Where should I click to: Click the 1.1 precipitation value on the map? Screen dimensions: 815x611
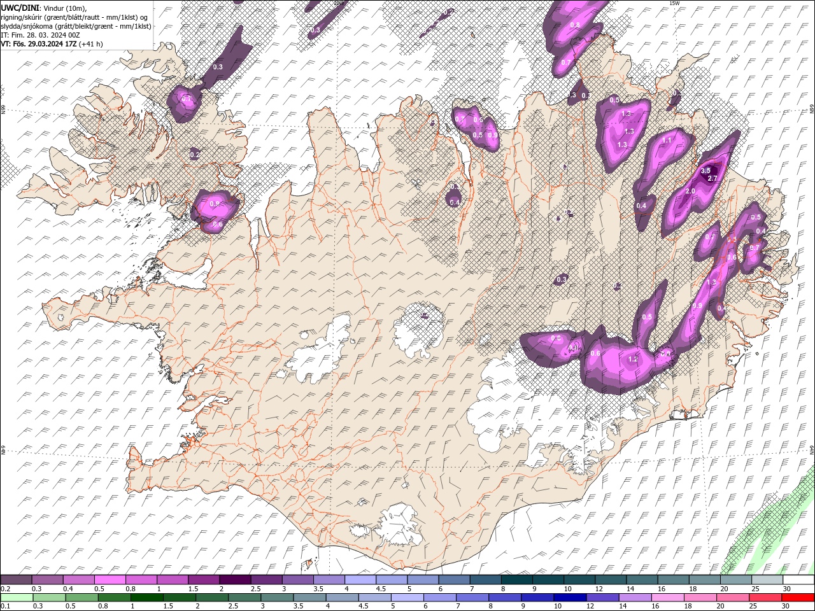coord(667,140)
